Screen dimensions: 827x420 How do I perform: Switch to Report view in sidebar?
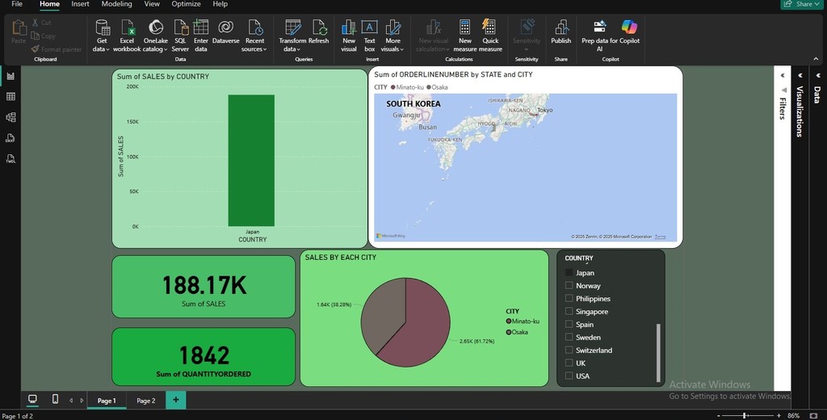(x=10, y=76)
